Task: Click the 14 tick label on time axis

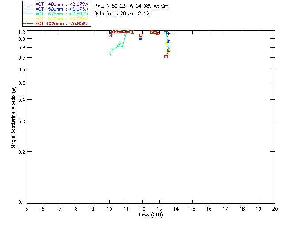Action: pos(176,209)
